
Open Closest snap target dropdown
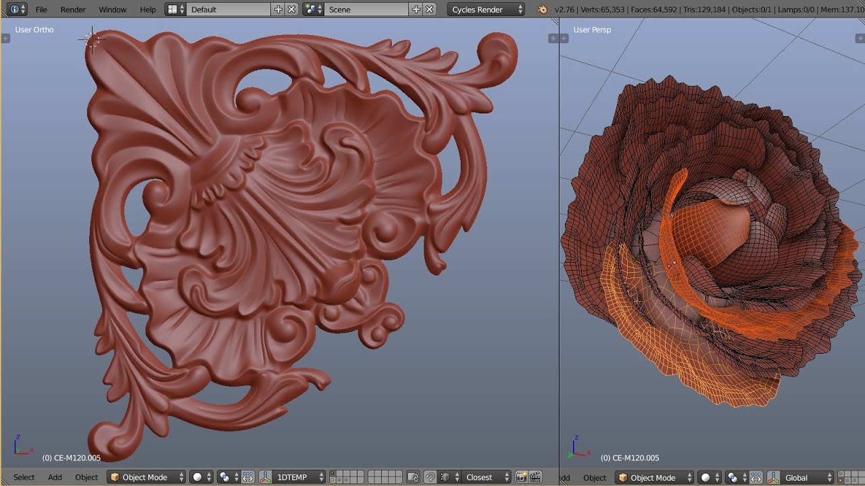487,477
